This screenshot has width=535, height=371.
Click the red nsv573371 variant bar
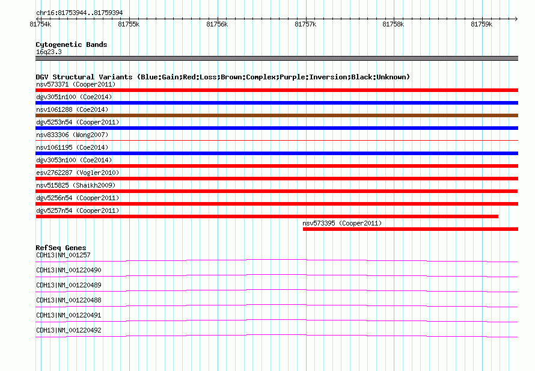pyautogui.click(x=277, y=90)
